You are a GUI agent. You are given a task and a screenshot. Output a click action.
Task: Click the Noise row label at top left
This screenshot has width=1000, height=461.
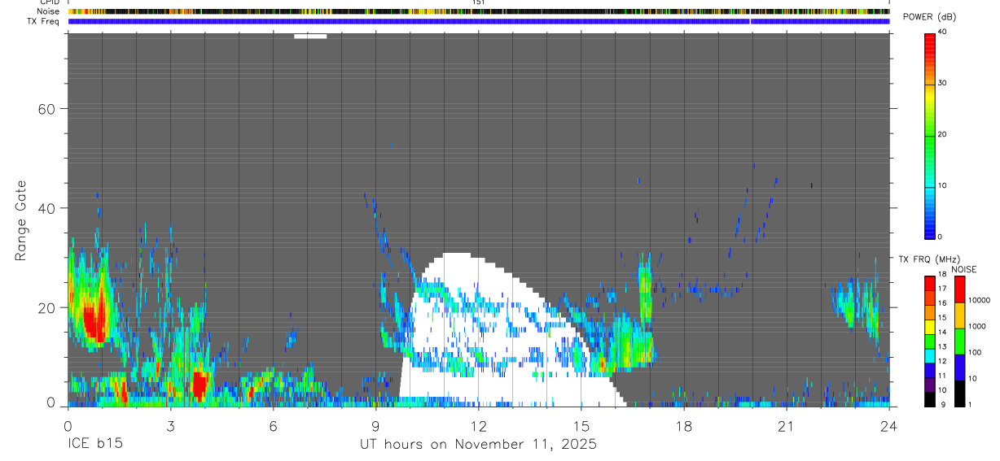(48, 11)
